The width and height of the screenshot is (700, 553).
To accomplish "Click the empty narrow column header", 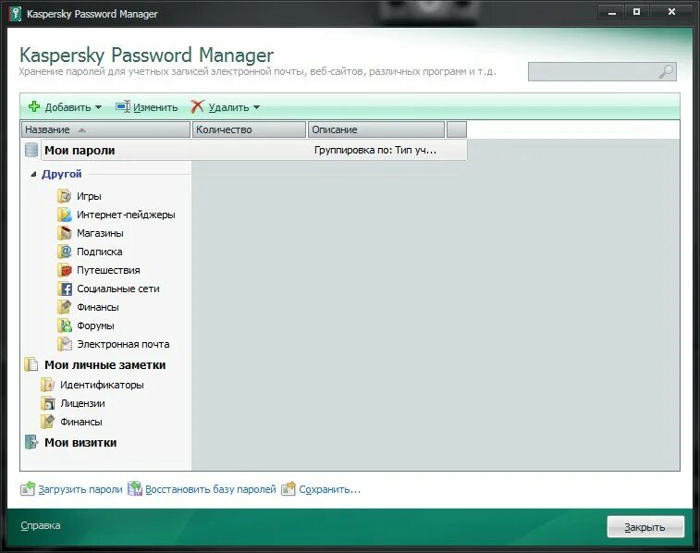I will (456, 129).
